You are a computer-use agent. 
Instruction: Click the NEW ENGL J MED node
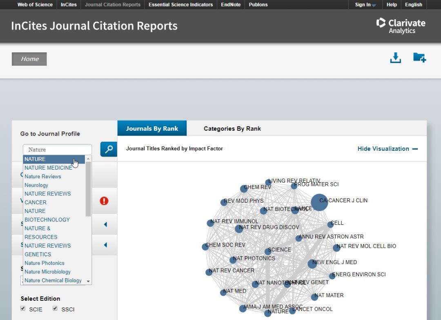coord(312,264)
